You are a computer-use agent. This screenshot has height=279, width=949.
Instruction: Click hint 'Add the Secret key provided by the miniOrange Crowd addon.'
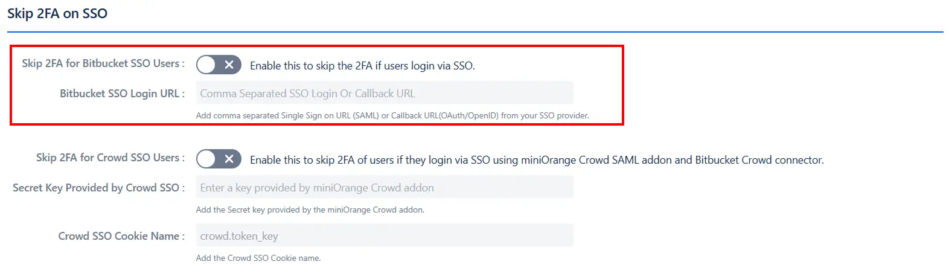(310, 210)
